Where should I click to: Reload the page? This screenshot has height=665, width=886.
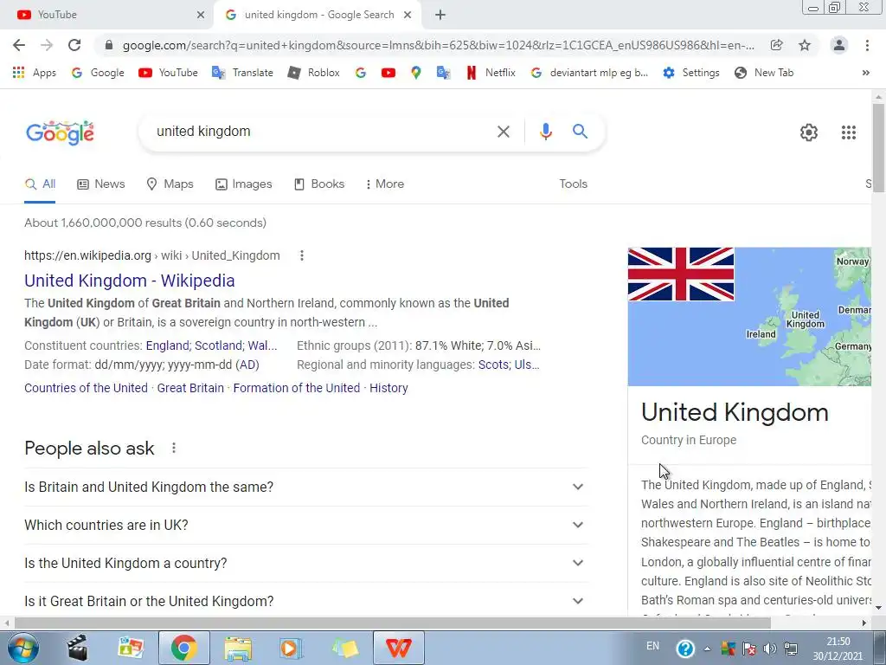[74, 45]
